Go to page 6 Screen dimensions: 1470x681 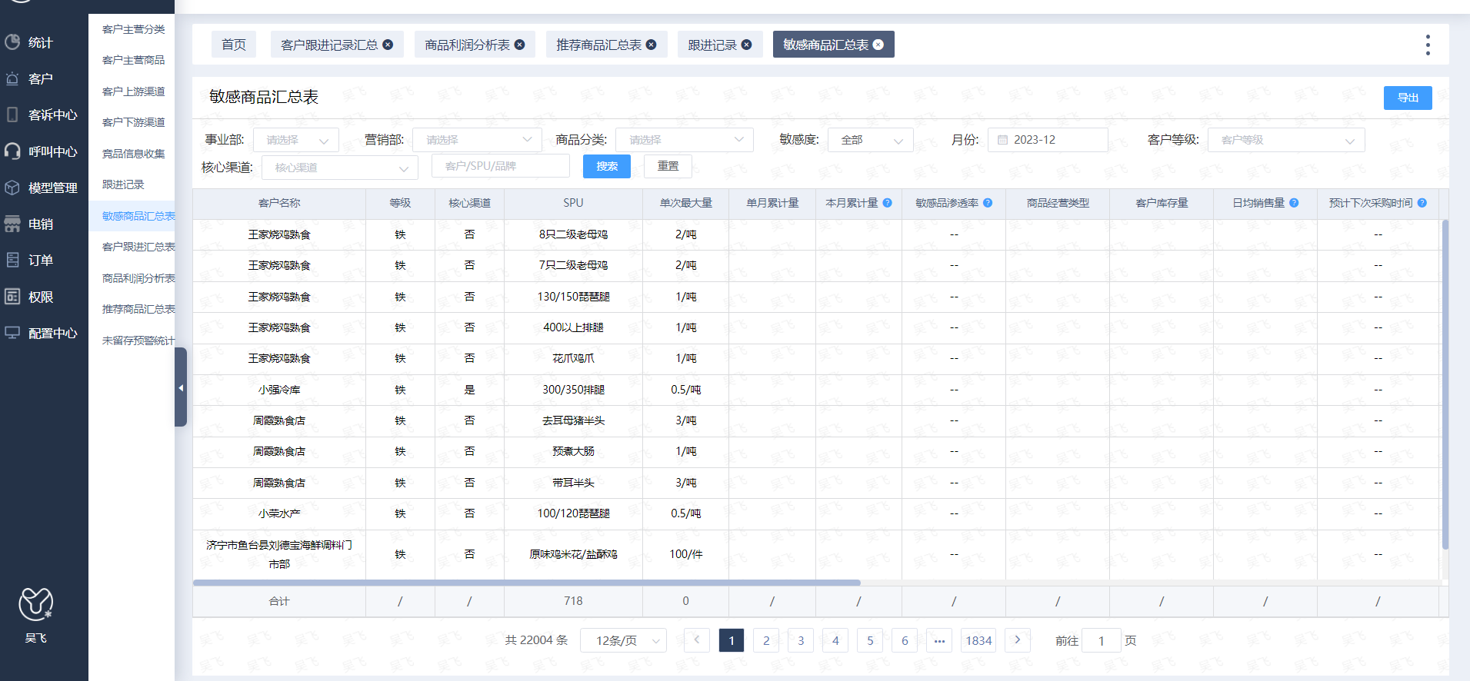point(905,640)
